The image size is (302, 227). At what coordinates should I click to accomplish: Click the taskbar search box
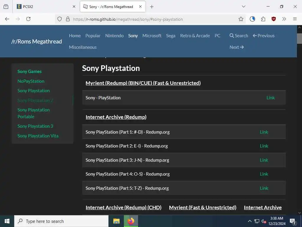(x=61, y=221)
